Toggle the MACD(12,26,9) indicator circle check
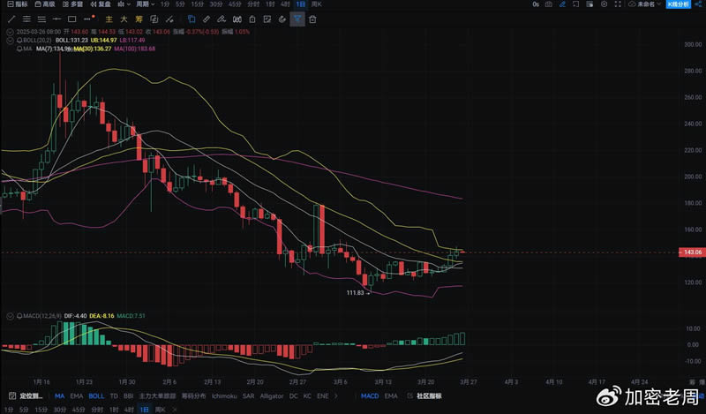The height and width of the screenshot is (414, 706). (x=10, y=316)
